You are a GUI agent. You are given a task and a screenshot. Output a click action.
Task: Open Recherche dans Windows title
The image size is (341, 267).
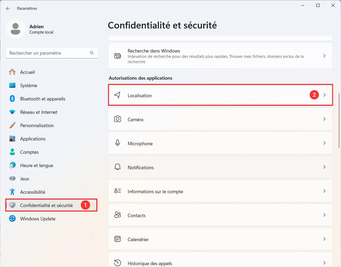click(154, 51)
